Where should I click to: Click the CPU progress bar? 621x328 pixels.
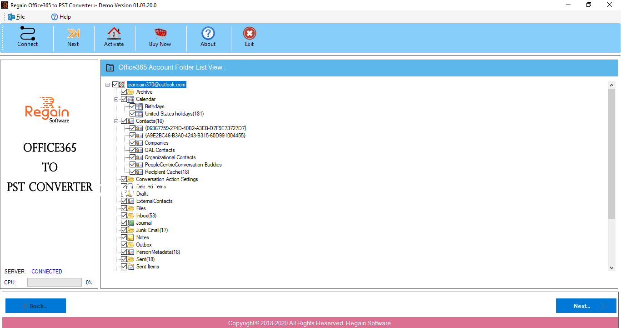(x=55, y=283)
